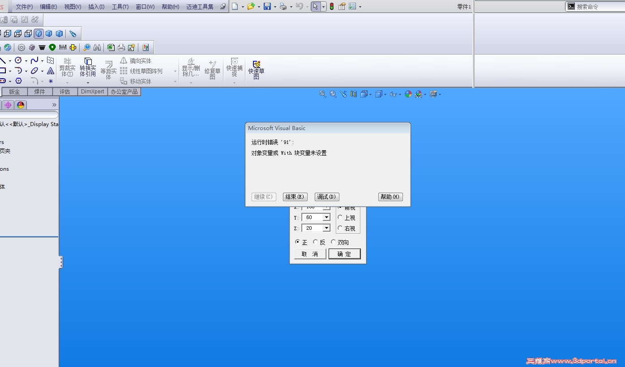
Task: Click the 确定 button
Action: [344, 254]
